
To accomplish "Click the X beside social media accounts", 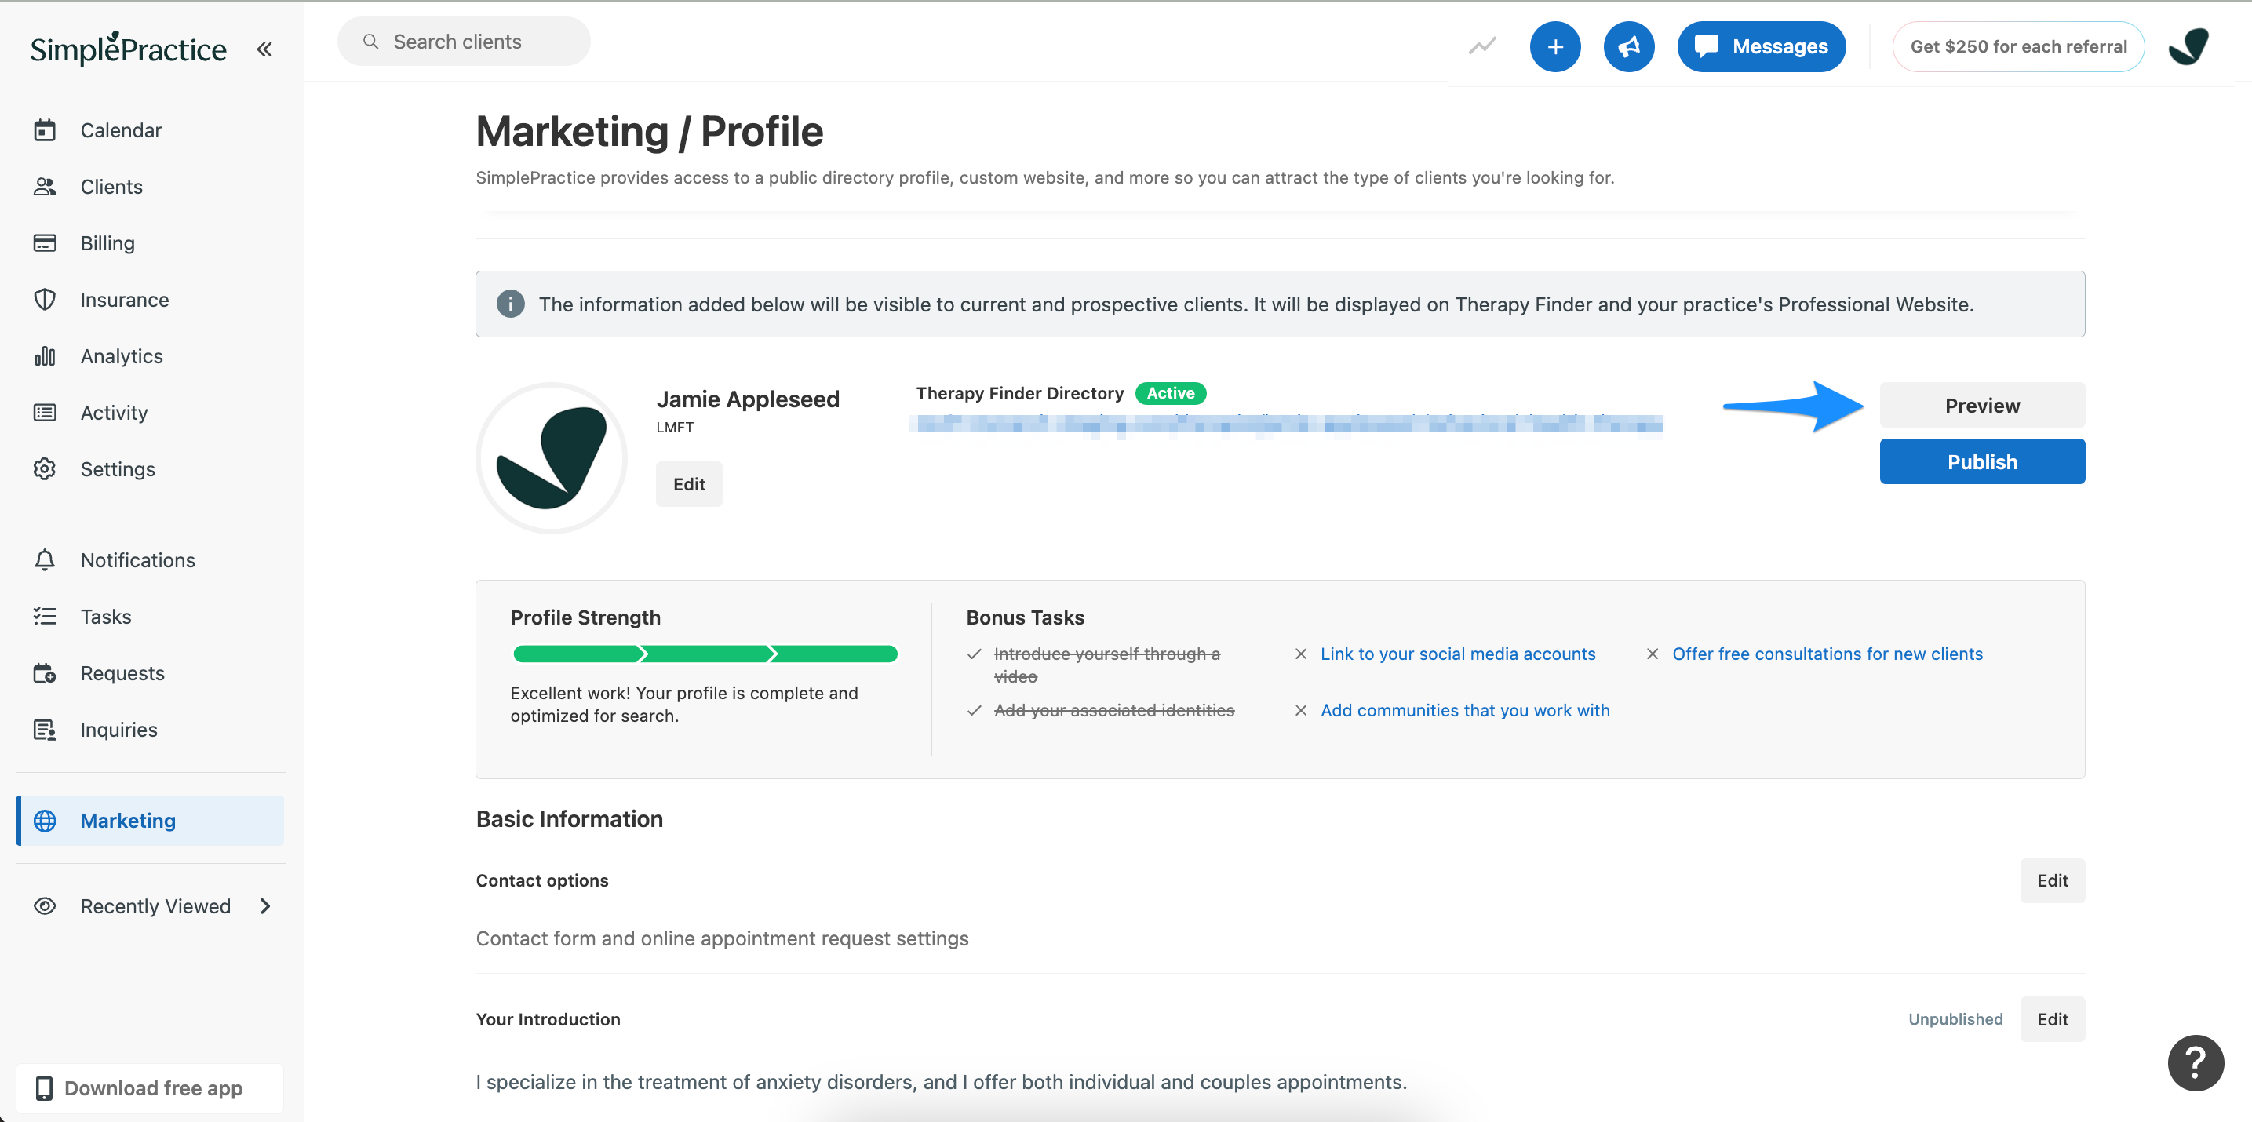I will click(1301, 654).
